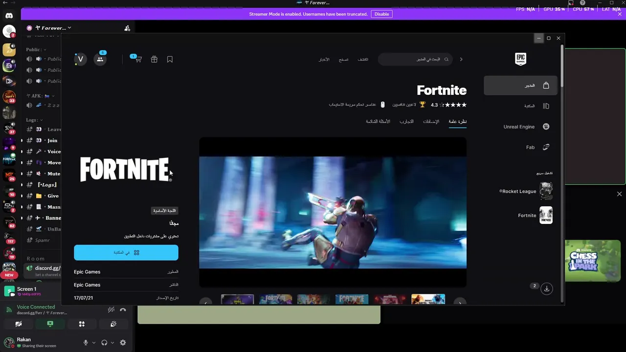Open microphone input device dropdown
Image resolution: width=626 pixels, height=352 pixels.
(x=93, y=343)
